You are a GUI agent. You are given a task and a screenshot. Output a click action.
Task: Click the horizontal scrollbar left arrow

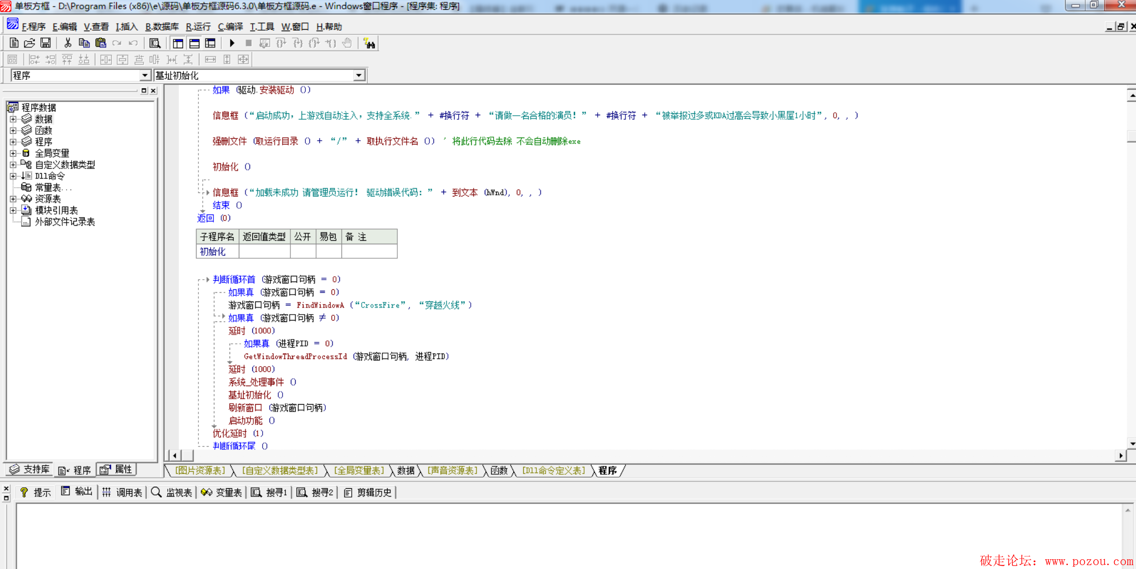[x=174, y=456]
